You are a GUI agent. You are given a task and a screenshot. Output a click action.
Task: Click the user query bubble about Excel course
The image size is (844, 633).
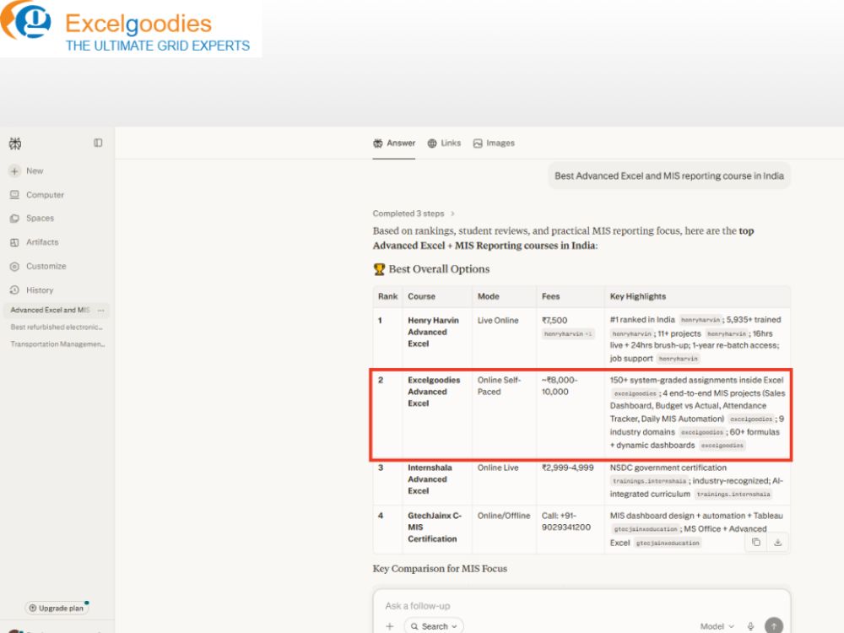pyautogui.click(x=669, y=176)
